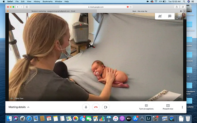Show the participants list icon

point(160,16)
